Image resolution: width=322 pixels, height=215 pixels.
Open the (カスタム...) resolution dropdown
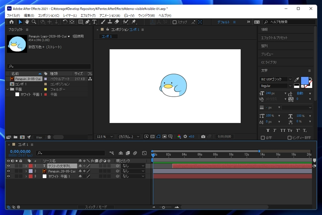click(129, 136)
